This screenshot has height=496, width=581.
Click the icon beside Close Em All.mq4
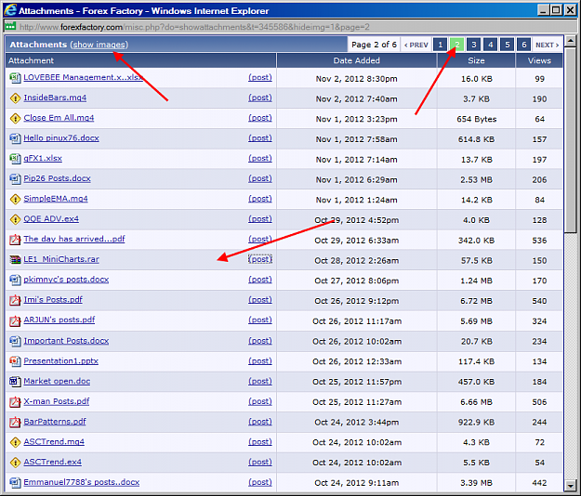15,118
